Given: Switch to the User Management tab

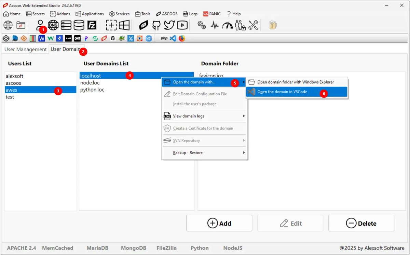Looking at the screenshot, I should 25,49.
